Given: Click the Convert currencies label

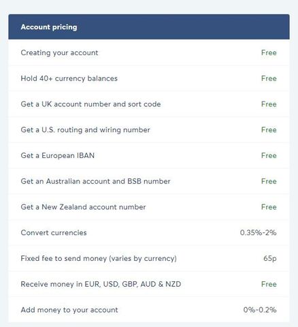Looking at the screenshot, I should tap(54, 232).
